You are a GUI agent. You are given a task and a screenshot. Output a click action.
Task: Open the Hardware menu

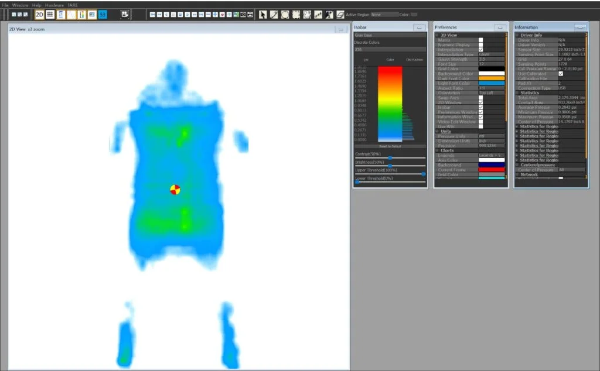point(54,5)
